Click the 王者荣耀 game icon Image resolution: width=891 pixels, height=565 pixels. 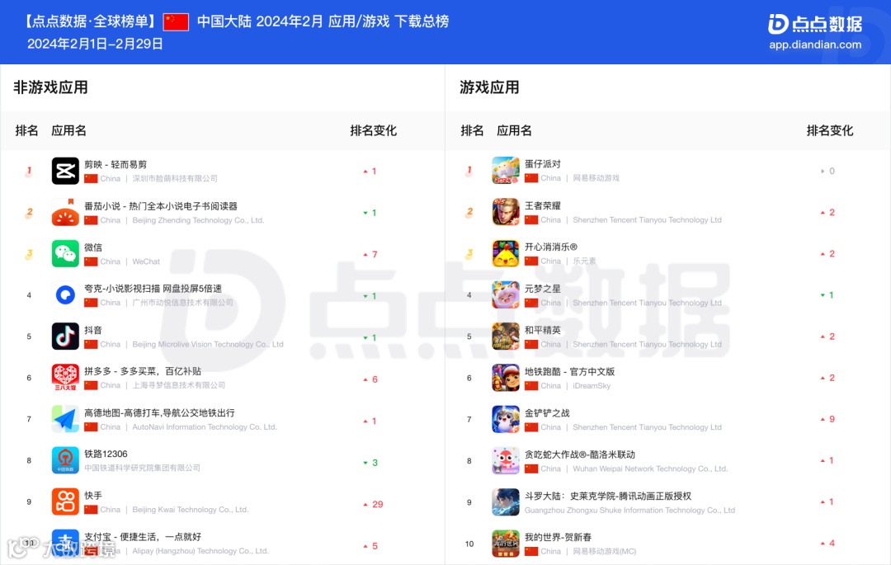tap(506, 212)
